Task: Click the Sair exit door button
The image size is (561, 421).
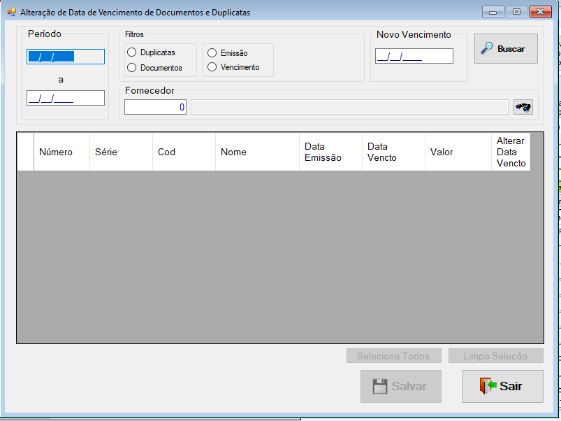Action: click(503, 386)
